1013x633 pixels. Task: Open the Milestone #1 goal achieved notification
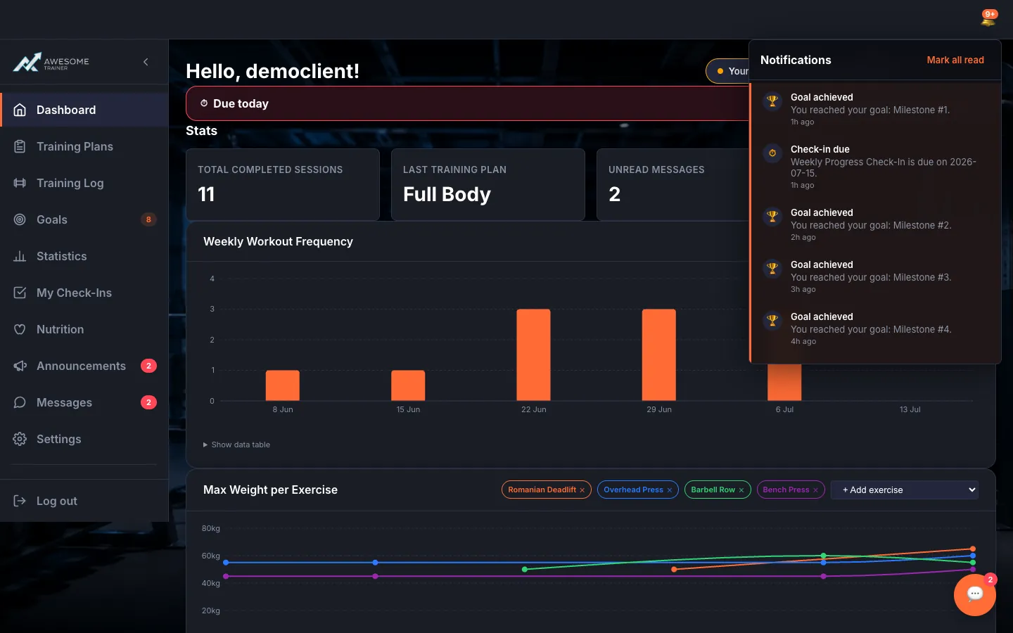[x=876, y=109]
